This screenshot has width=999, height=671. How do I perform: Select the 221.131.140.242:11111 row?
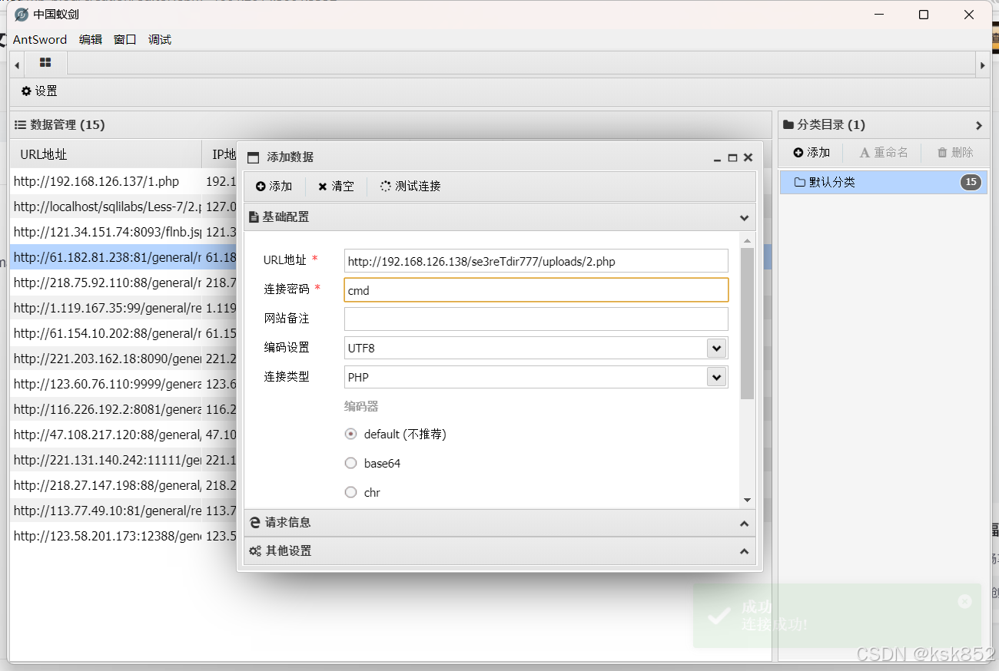(x=123, y=460)
